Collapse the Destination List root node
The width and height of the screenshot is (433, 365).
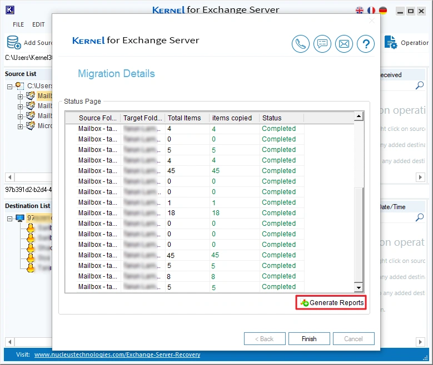pos(10,218)
